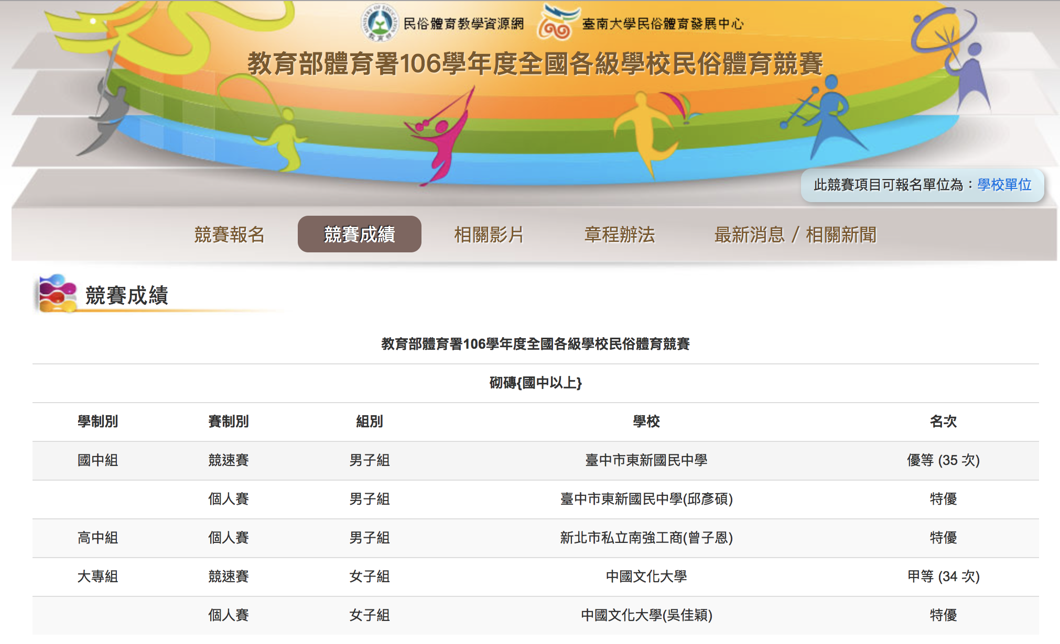Click the 組別 column header

tap(370, 421)
